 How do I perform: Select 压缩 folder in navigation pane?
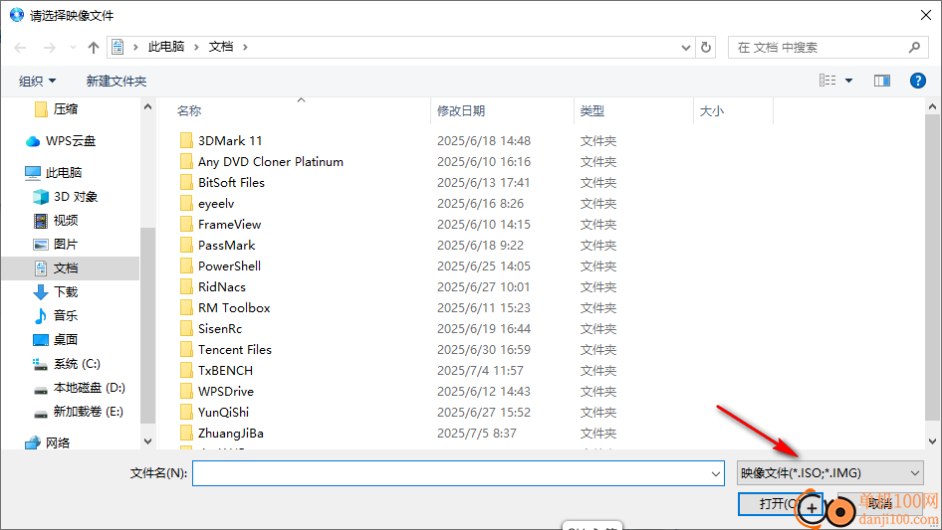point(66,109)
